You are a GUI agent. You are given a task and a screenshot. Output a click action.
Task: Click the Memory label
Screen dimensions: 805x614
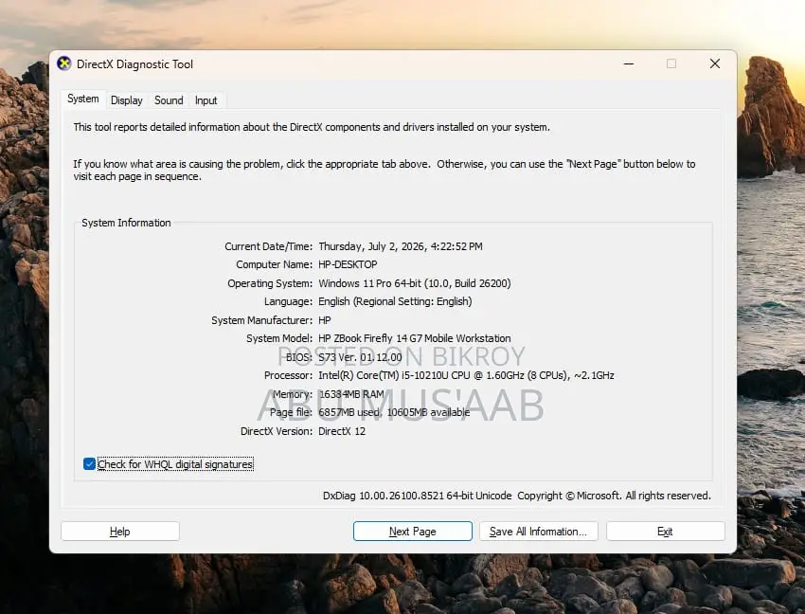click(292, 394)
